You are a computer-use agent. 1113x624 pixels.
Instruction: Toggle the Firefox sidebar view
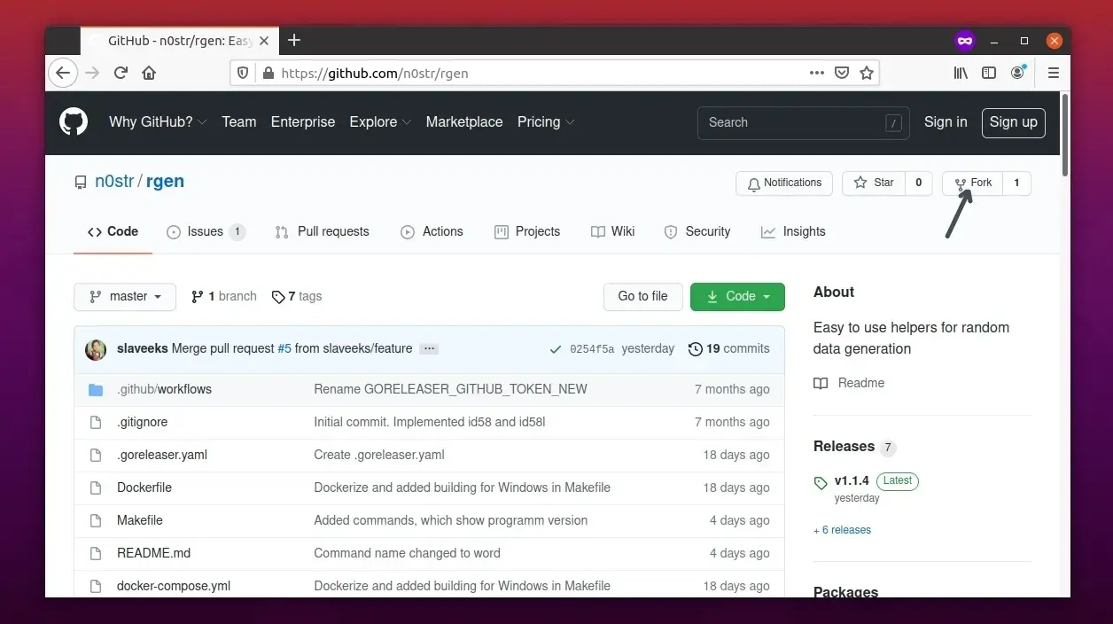click(989, 73)
